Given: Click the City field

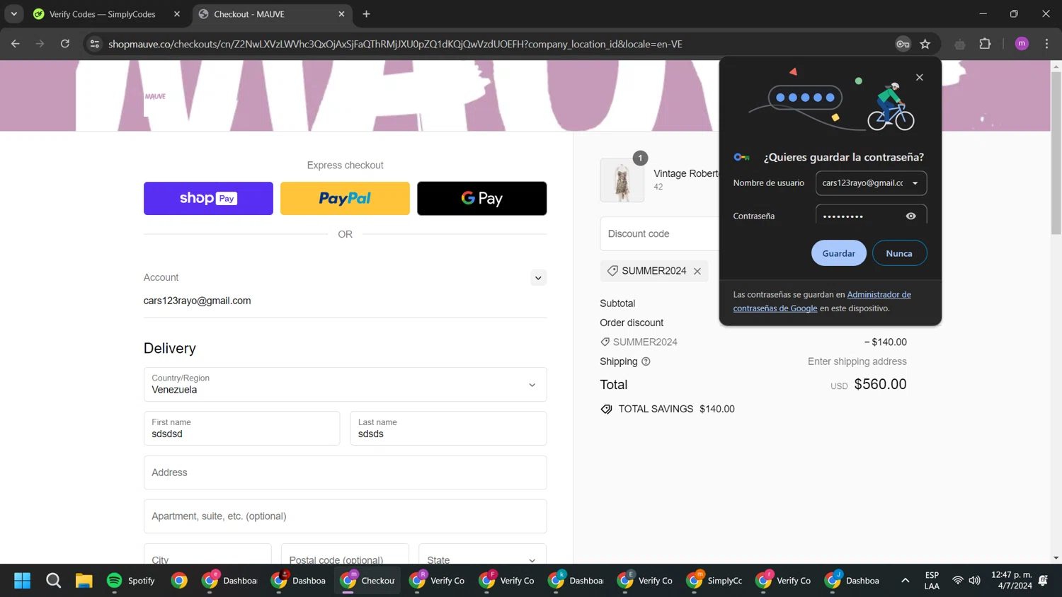Looking at the screenshot, I should [207, 555].
